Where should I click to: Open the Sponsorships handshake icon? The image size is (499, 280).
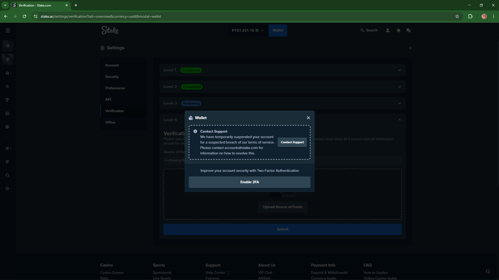8,148
